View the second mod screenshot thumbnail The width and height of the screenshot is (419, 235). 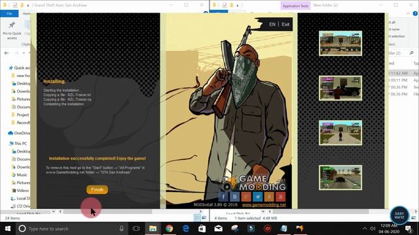pos(340,88)
